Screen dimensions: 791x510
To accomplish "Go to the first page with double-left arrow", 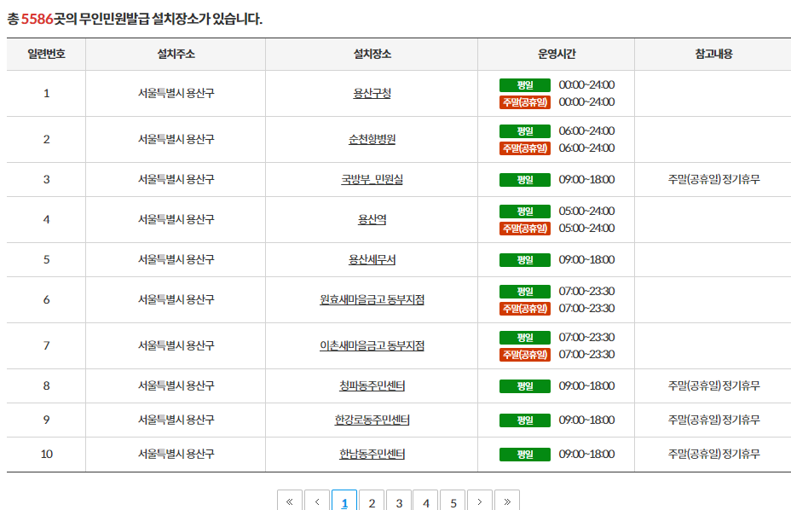I will [x=290, y=501].
